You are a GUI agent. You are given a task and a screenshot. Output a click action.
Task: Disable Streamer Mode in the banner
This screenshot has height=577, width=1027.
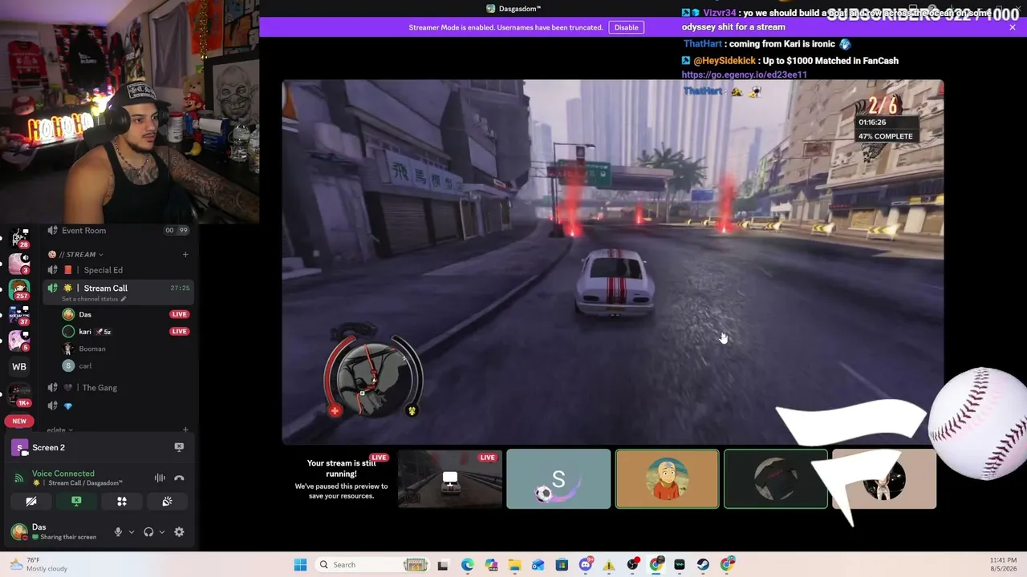(626, 27)
